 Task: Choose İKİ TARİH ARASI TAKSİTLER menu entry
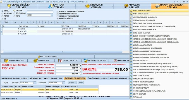click(142, 45)
